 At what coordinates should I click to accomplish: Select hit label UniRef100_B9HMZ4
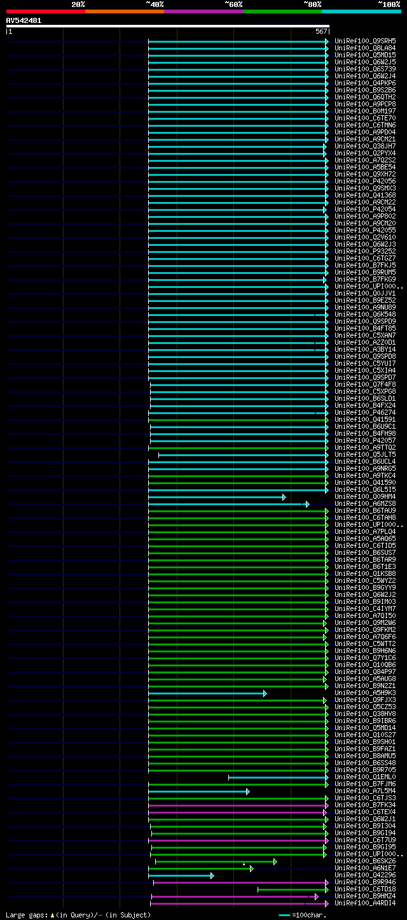[365, 896]
